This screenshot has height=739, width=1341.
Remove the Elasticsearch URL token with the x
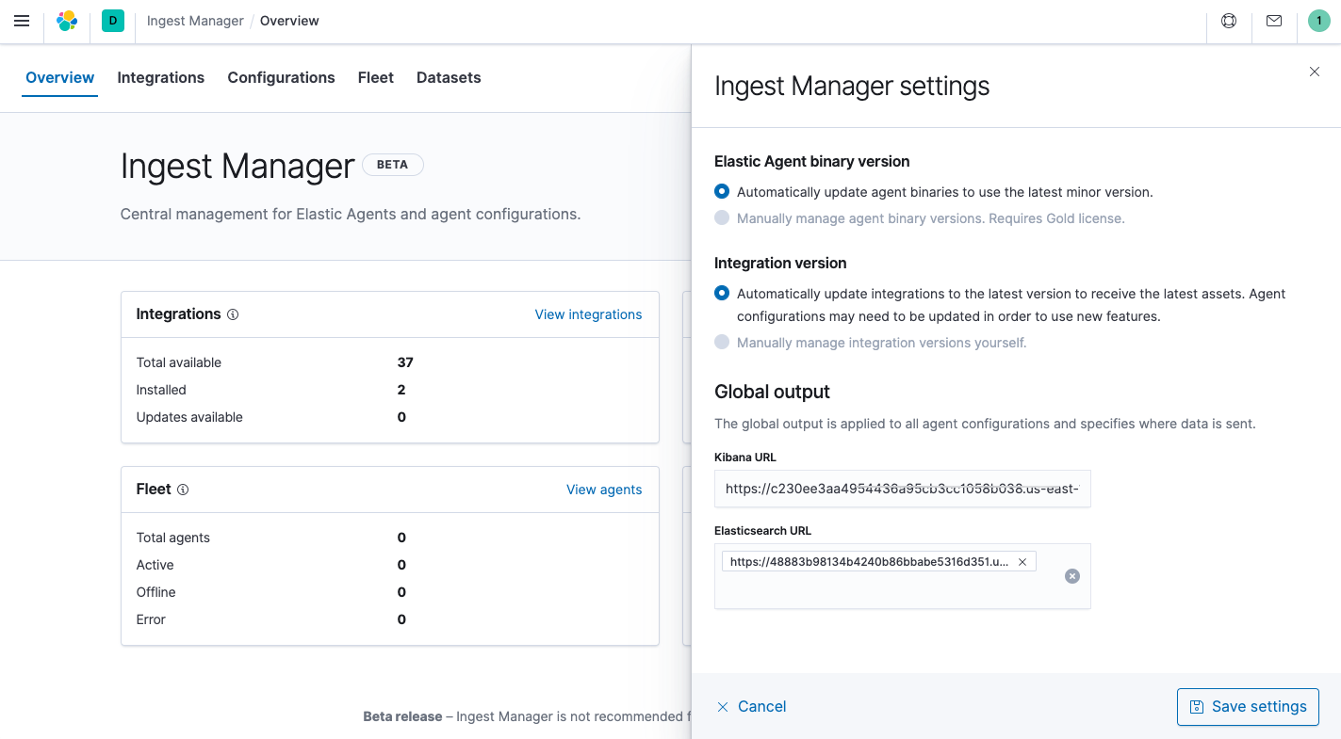click(x=1022, y=561)
